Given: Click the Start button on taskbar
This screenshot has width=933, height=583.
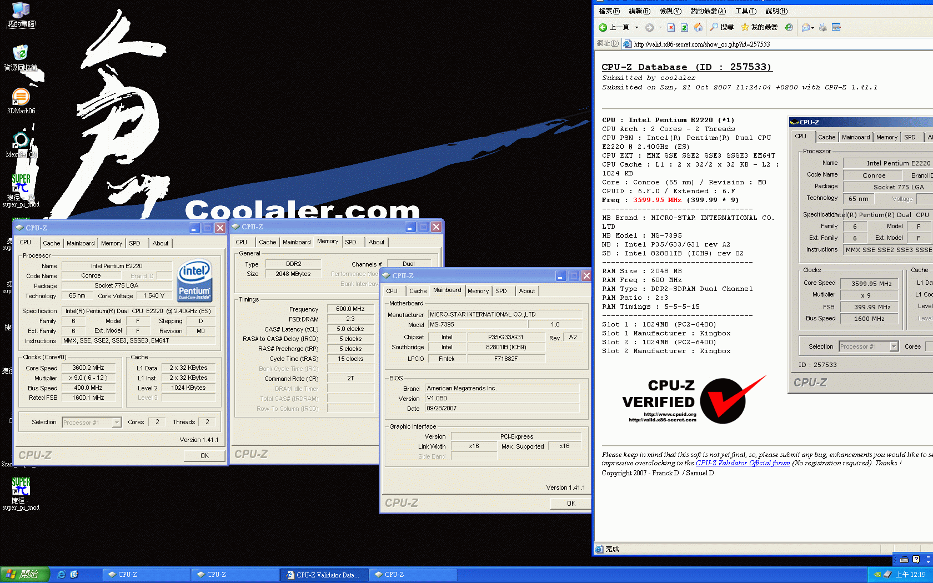Looking at the screenshot, I should [25, 575].
